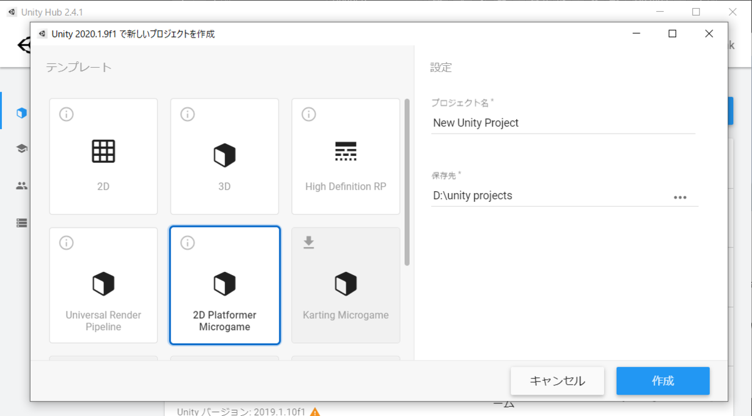
Task: Click the 作成 button
Action: 663,381
